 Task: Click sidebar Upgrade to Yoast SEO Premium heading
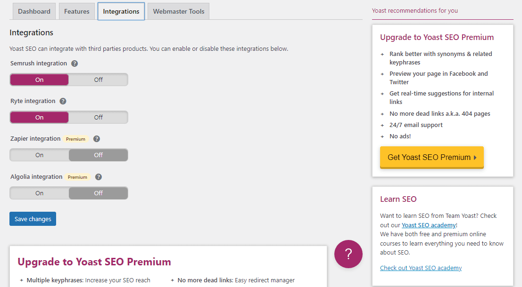[437, 37]
